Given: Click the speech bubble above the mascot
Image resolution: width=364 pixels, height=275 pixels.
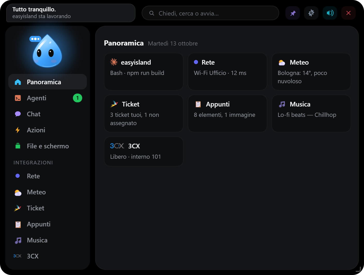Looking at the screenshot, I should click(x=35, y=39).
